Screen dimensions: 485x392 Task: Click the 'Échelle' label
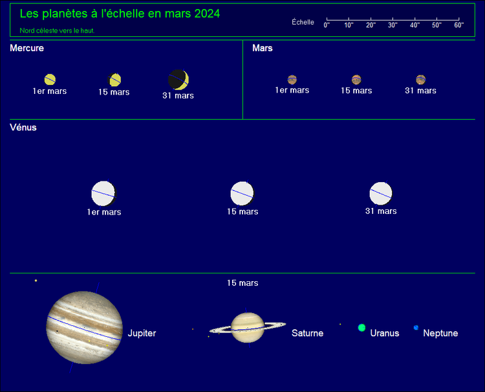pyautogui.click(x=303, y=22)
